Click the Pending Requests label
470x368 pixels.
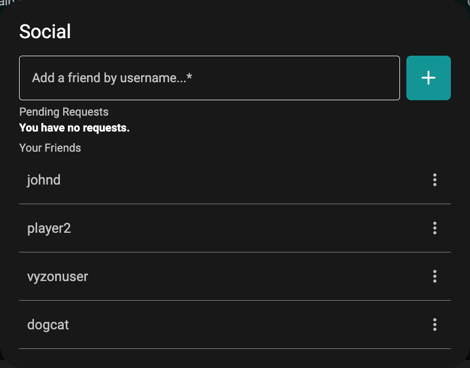(x=64, y=112)
